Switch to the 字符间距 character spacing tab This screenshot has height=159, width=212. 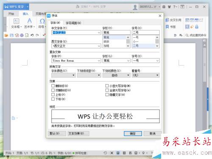73,23
